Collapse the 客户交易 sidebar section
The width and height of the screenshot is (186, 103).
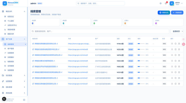[25, 39]
